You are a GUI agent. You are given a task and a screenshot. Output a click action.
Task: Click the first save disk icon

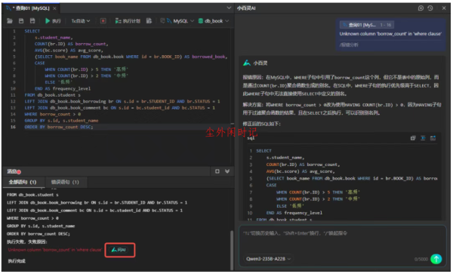tap(21, 21)
